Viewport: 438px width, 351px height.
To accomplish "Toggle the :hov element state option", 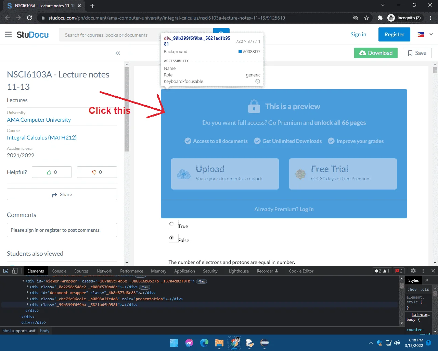I will click(x=412, y=289).
